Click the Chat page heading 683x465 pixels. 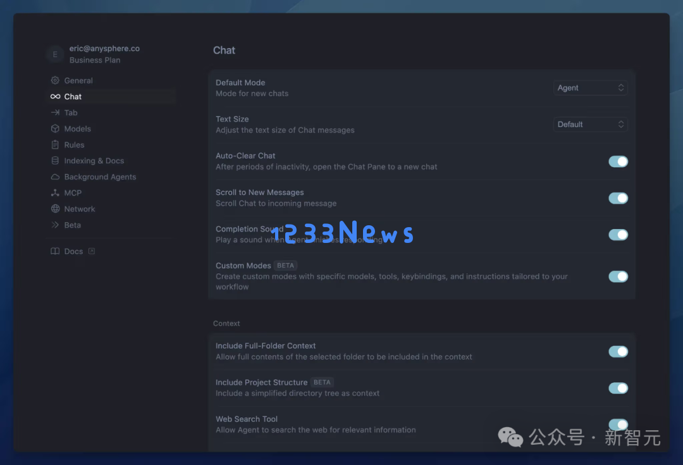pyautogui.click(x=224, y=50)
